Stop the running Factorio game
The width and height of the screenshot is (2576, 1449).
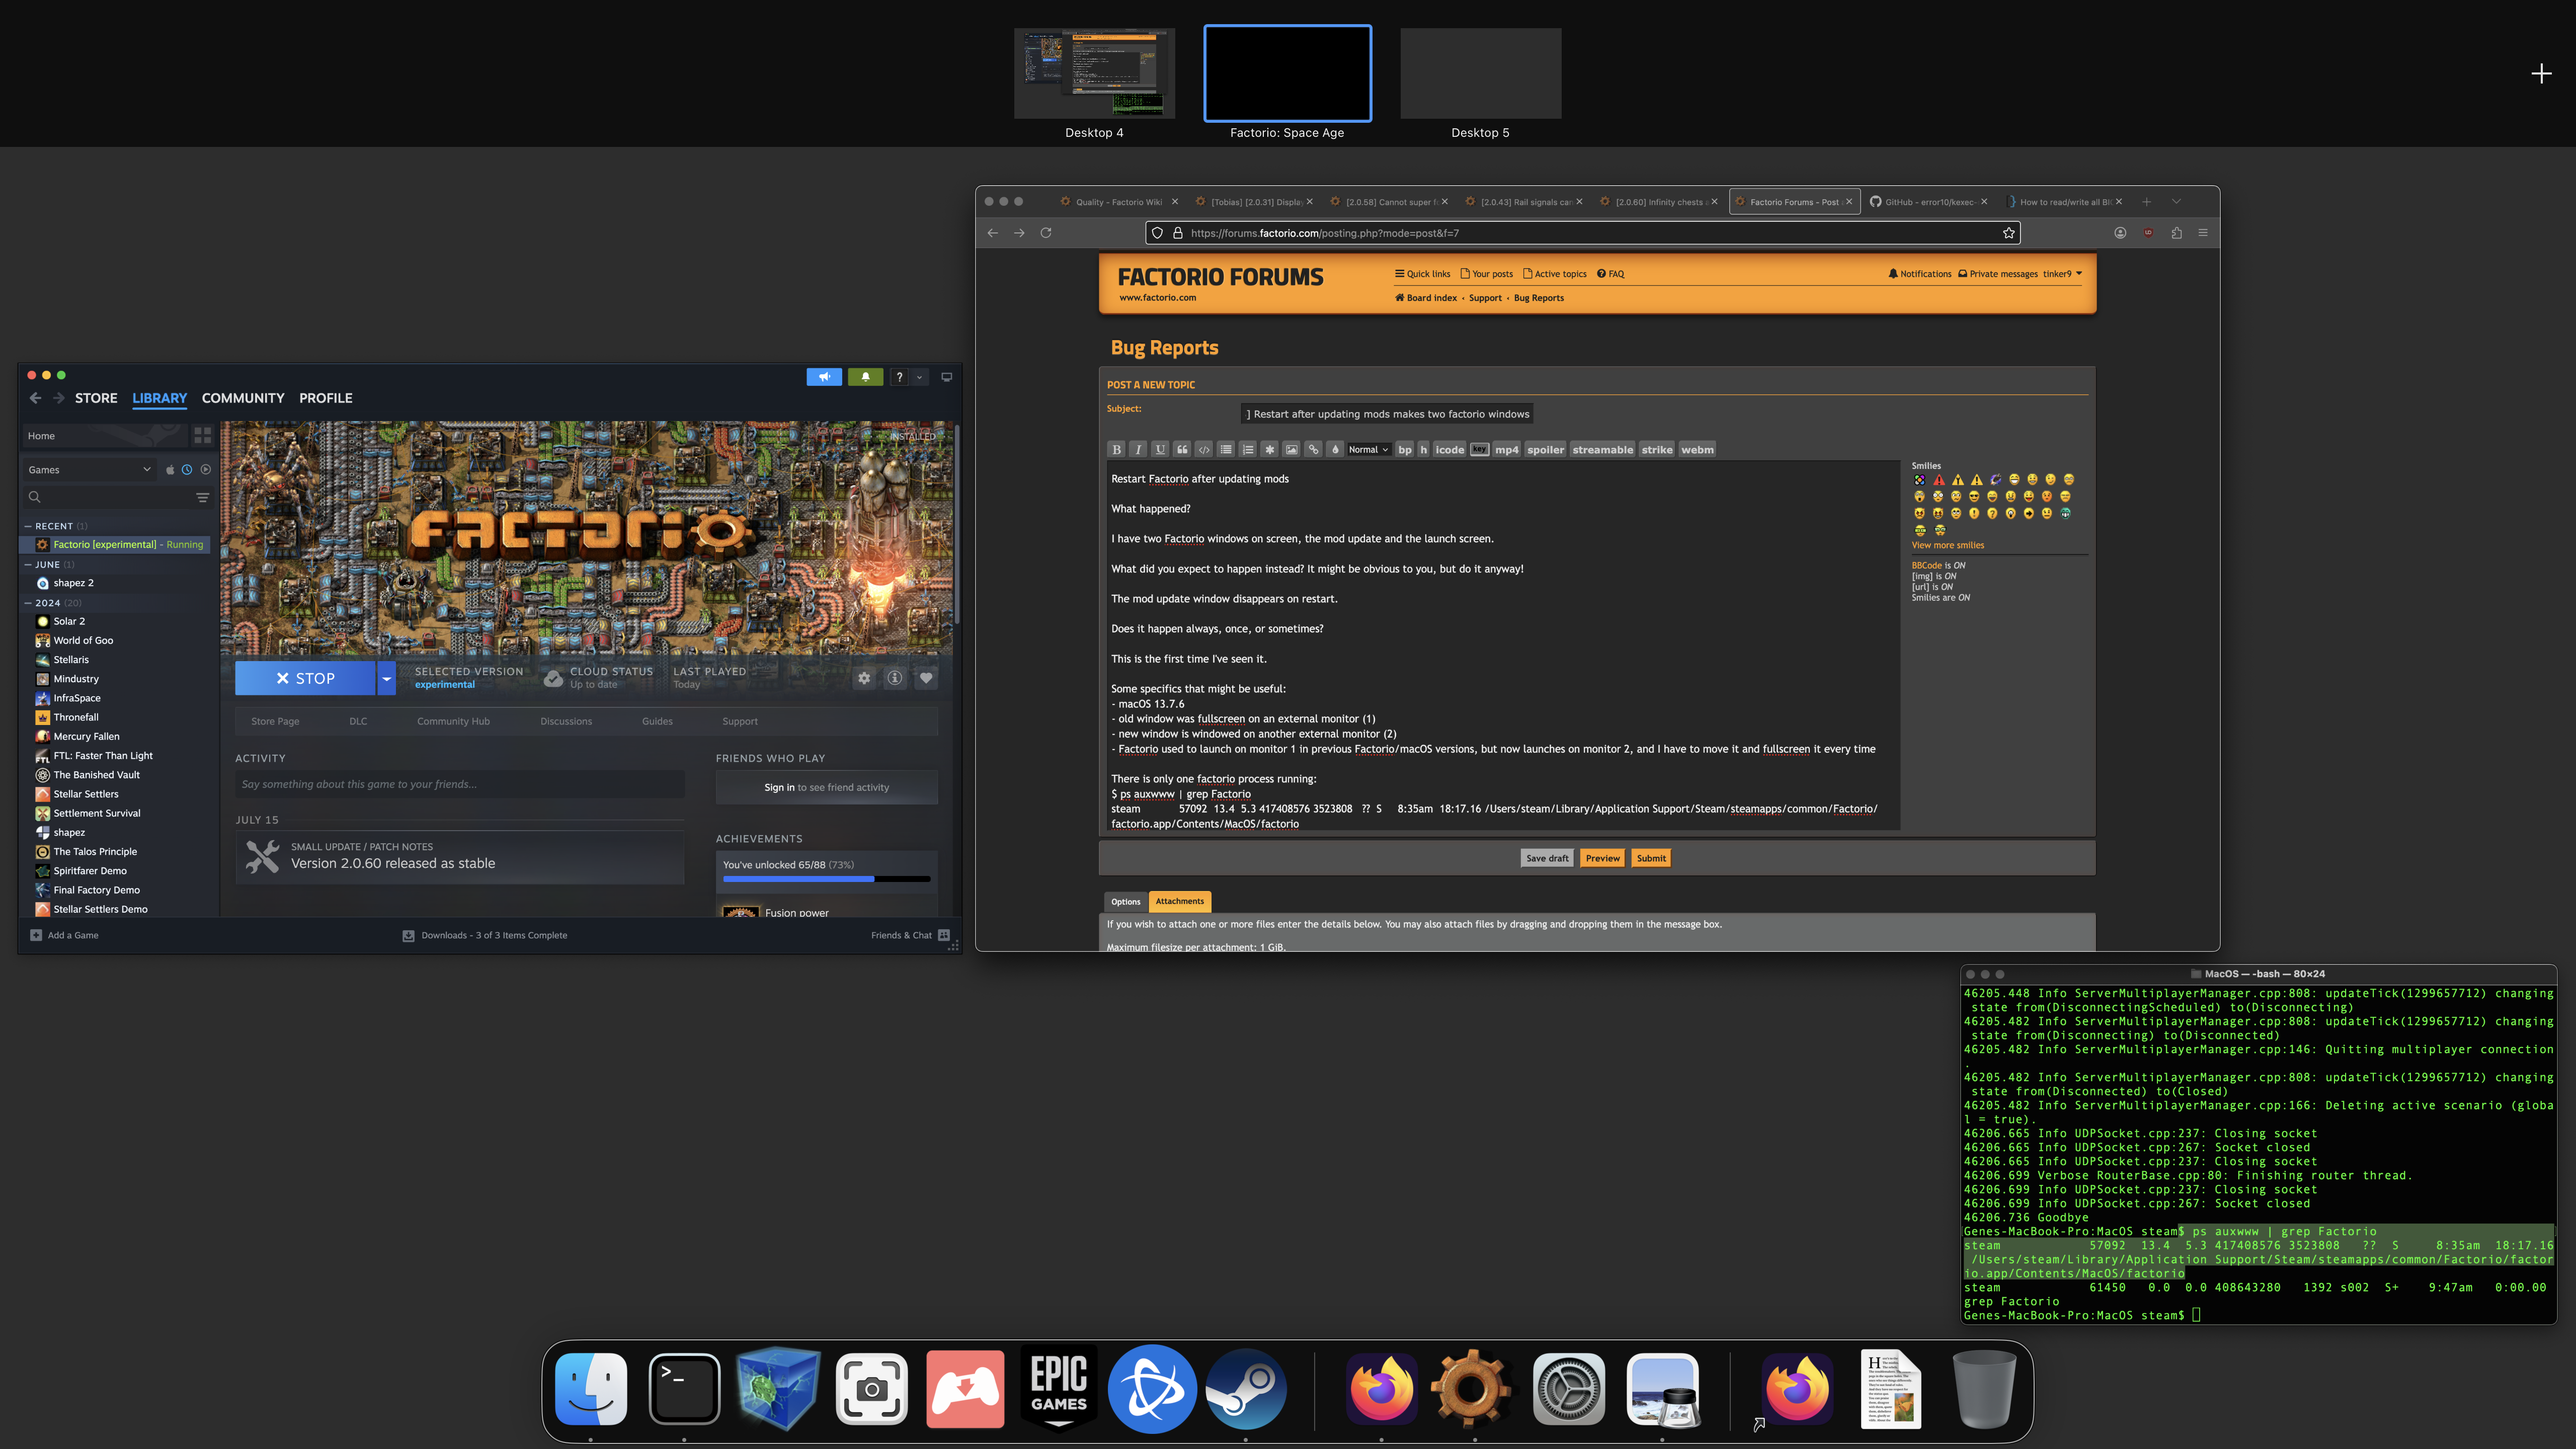tap(305, 678)
